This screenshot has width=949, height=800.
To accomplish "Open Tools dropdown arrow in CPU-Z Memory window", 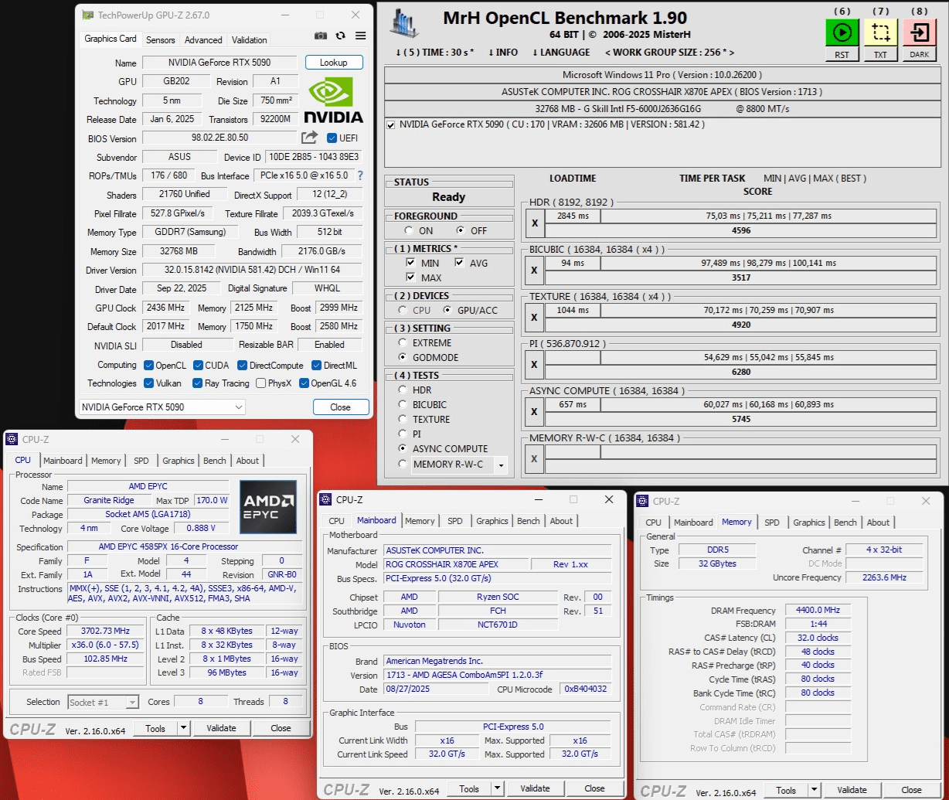I will coord(813,791).
